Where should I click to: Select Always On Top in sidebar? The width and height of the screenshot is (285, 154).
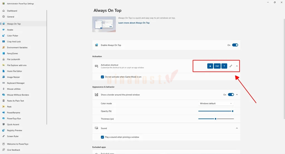point(23,24)
